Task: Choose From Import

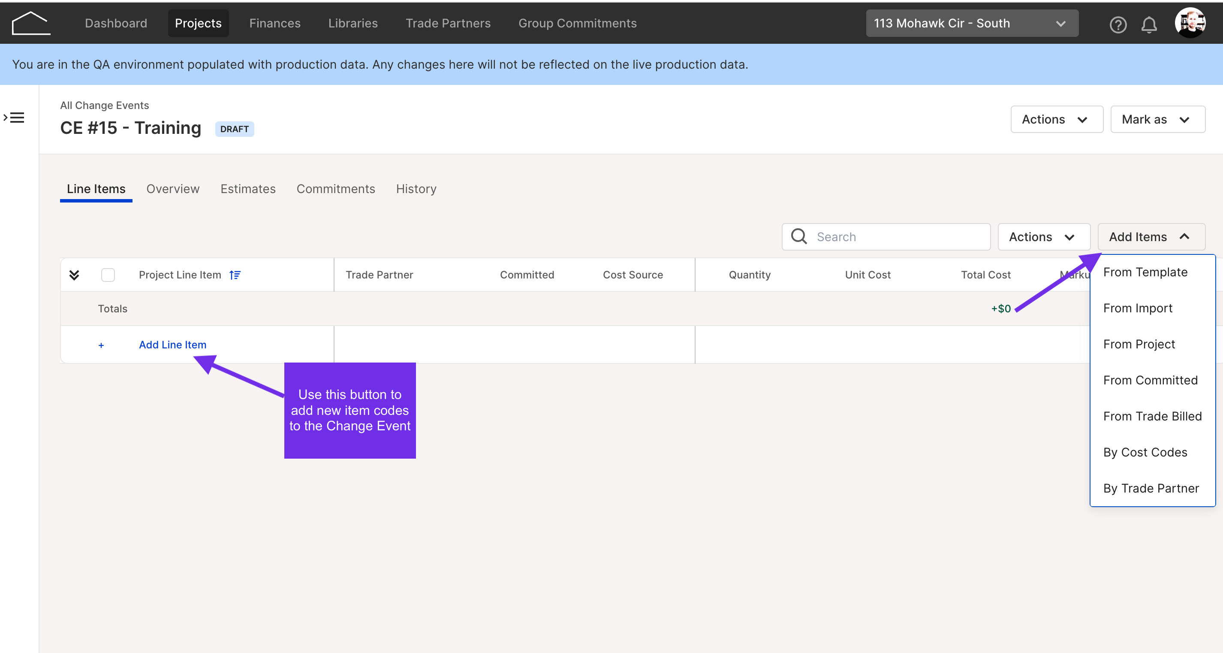Action: 1152,308
